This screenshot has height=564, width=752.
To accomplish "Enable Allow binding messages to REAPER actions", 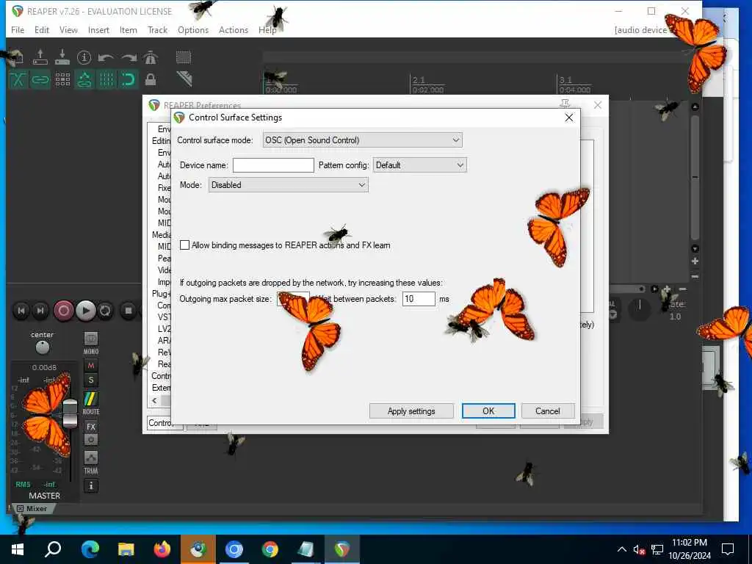I will (x=184, y=245).
